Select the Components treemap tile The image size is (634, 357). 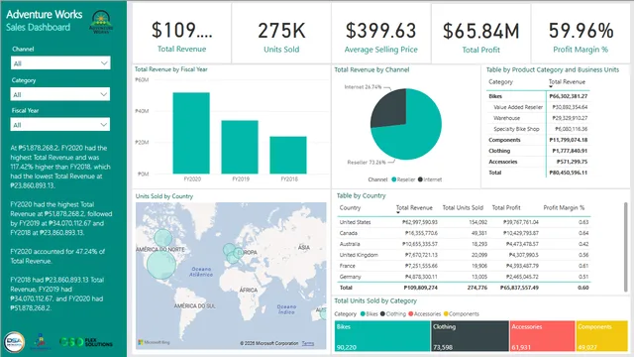[x=602, y=336]
